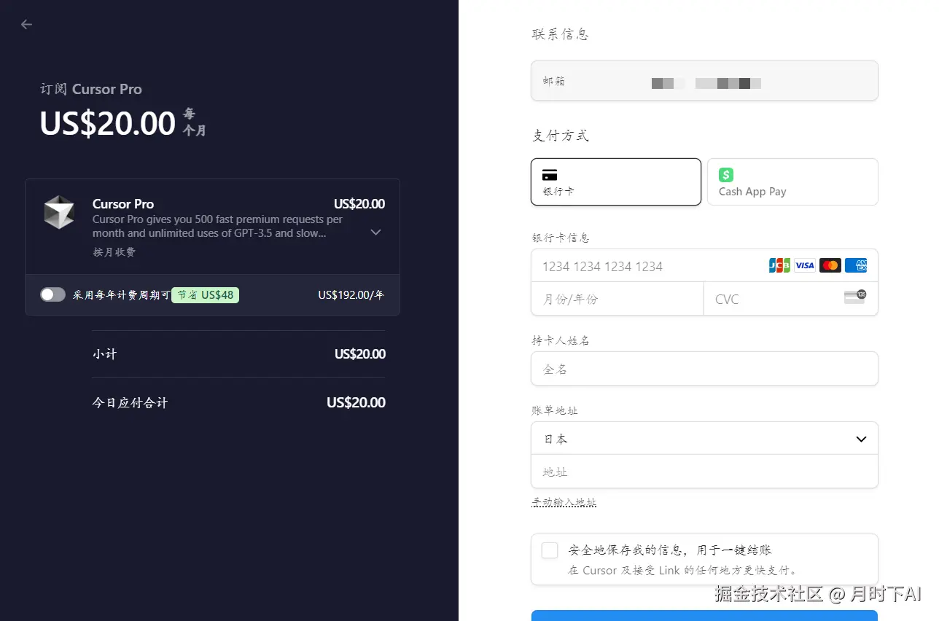The image size is (939, 621).
Task: Click the 账单地址 field label
Action: (555, 410)
